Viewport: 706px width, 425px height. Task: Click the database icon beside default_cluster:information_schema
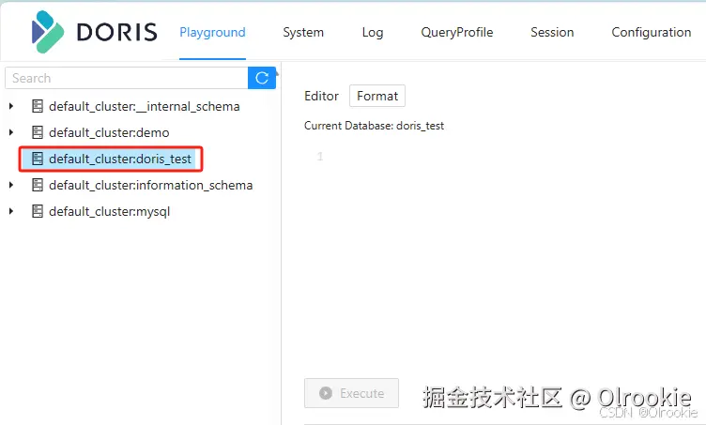click(x=38, y=185)
